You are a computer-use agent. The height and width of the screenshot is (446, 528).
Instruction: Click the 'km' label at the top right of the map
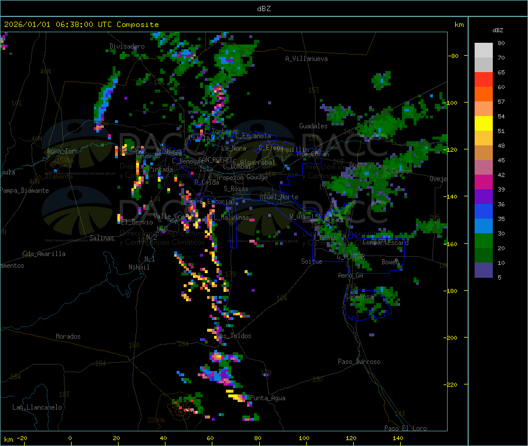(x=459, y=25)
